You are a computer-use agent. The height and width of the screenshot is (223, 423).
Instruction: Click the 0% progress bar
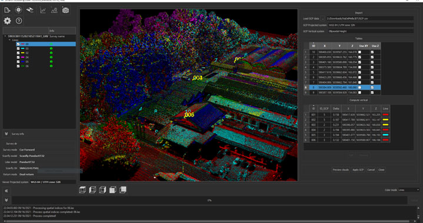coord(209,201)
